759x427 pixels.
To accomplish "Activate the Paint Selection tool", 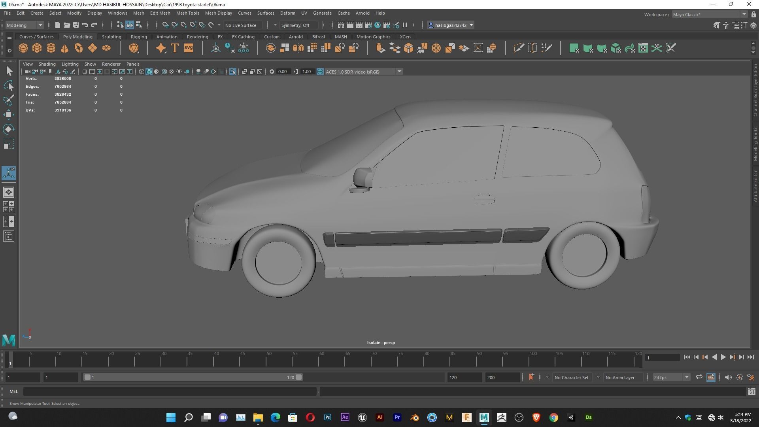I will coord(9,100).
